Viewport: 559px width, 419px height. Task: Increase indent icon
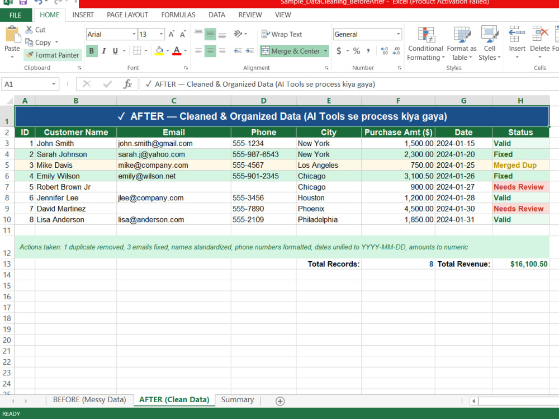coord(250,51)
